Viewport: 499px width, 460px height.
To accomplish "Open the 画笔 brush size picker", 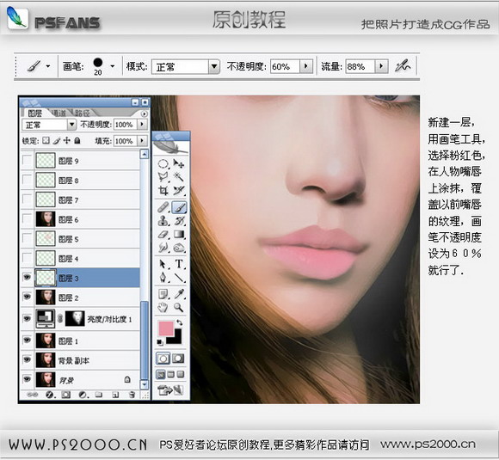I will (113, 66).
